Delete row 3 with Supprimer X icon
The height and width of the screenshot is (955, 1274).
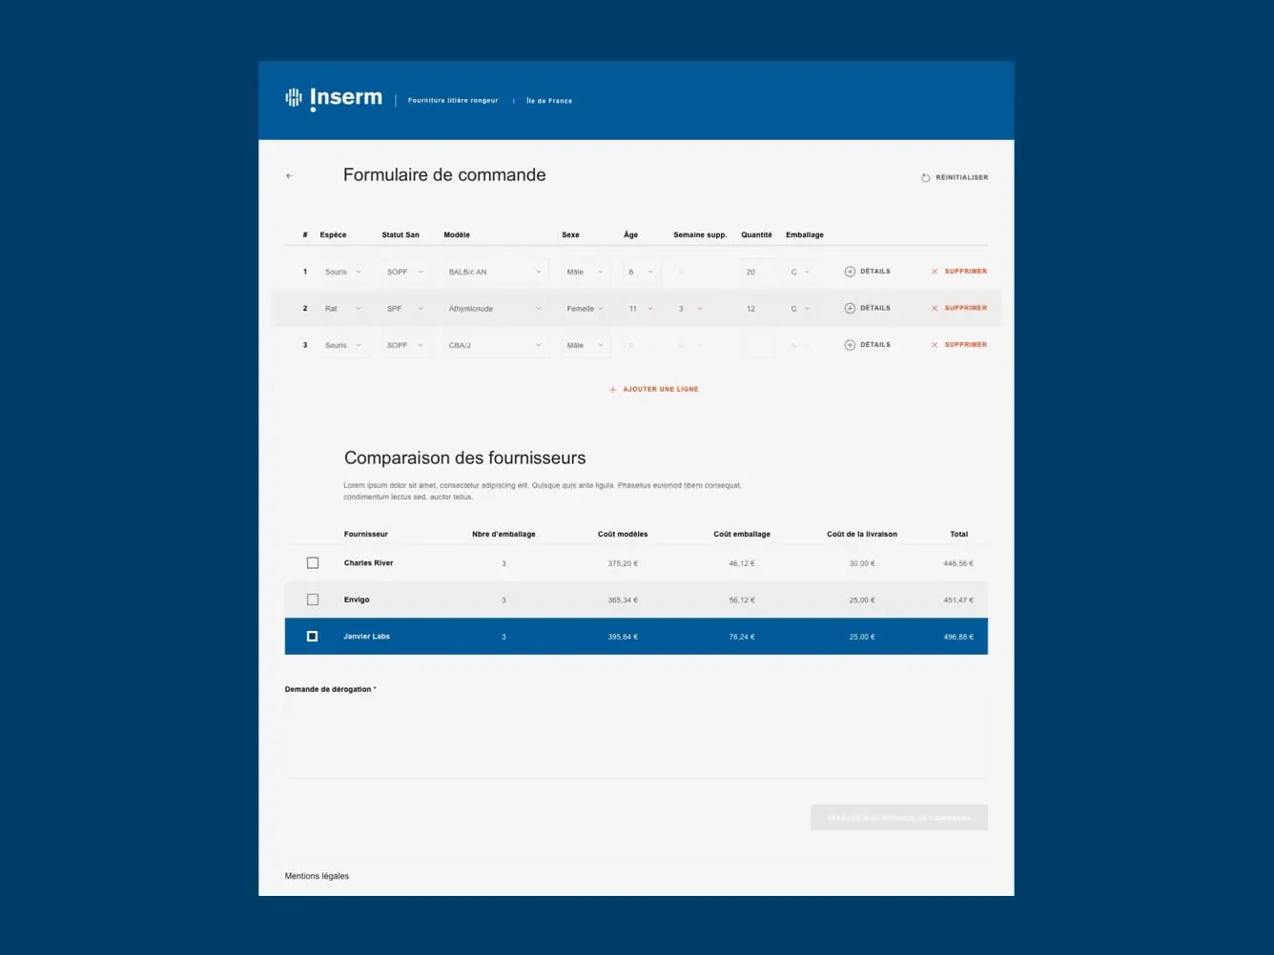(x=935, y=345)
